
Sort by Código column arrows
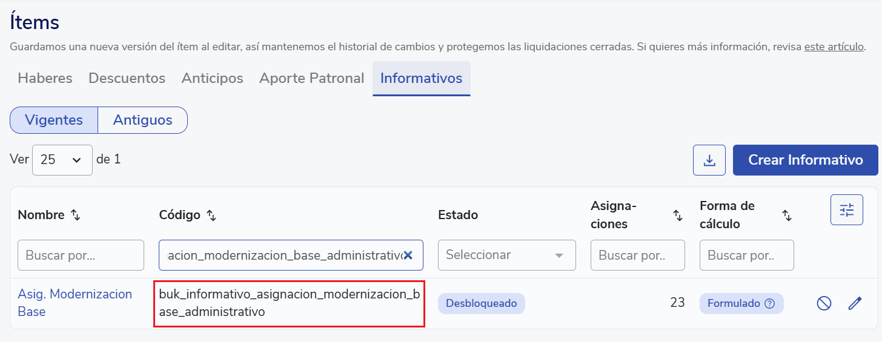tap(211, 215)
